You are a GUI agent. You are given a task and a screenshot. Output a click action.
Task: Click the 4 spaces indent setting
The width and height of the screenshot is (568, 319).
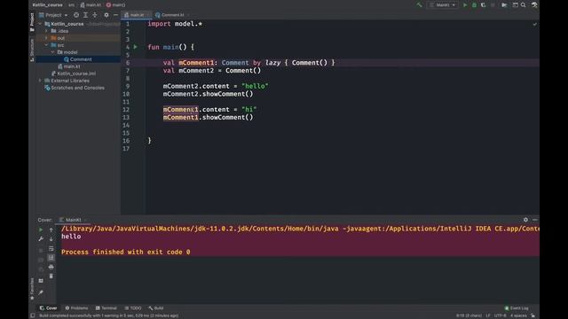tap(518, 315)
